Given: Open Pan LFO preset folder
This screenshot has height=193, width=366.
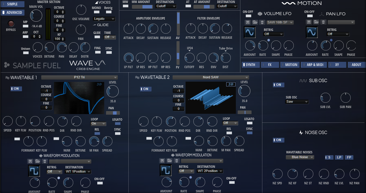Looking at the screenshot, I should click(x=316, y=22).
